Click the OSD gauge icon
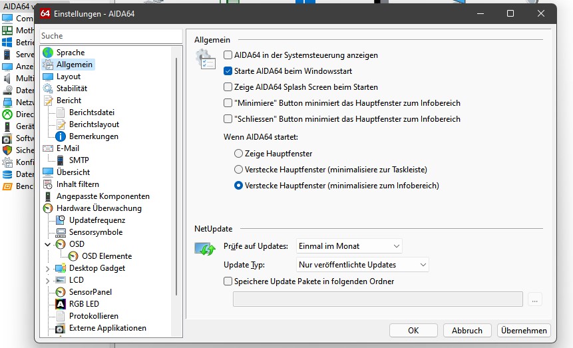573x348 pixels. [x=61, y=244]
